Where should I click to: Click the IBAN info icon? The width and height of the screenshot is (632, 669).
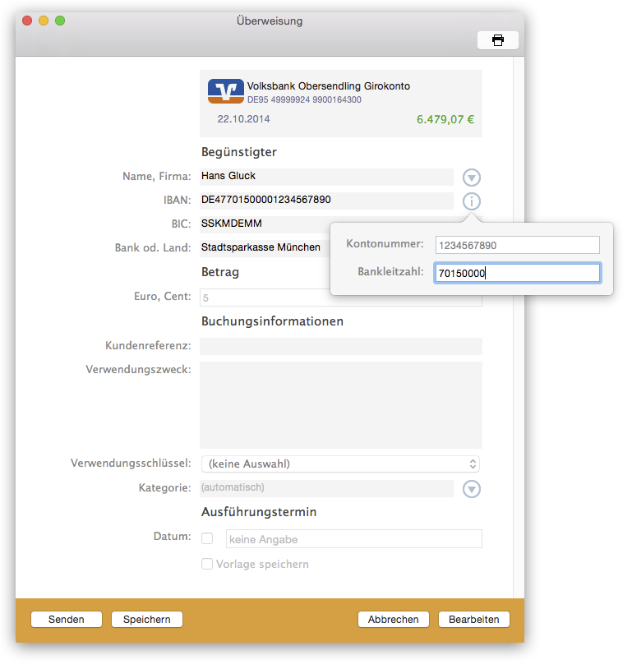[472, 201]
